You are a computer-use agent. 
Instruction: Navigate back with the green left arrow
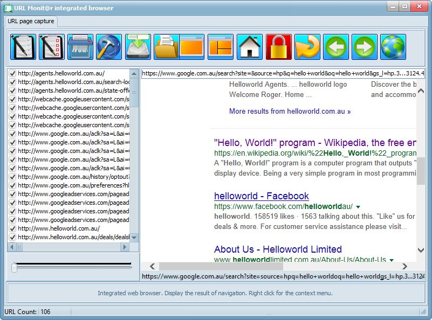tap(336, 47)
